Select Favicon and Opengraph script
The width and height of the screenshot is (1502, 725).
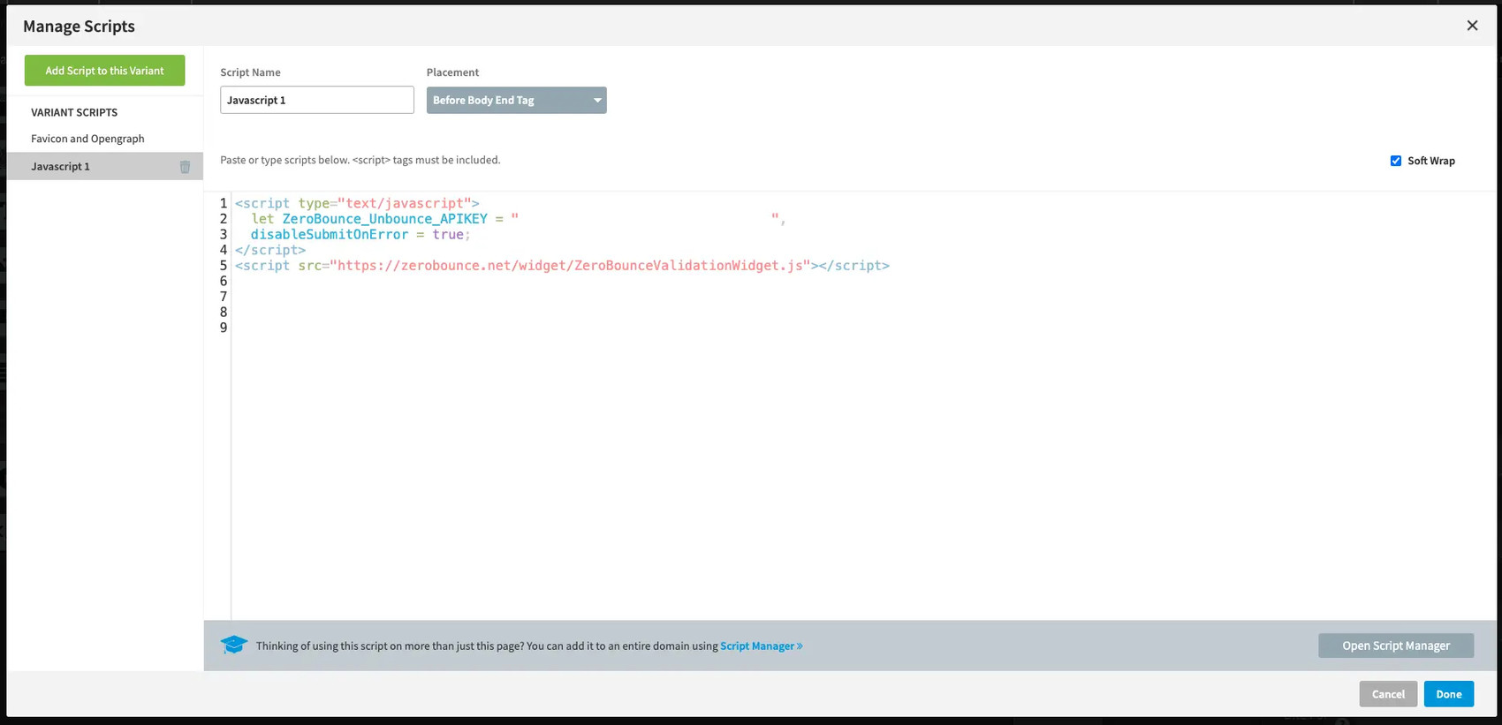pos(87,139)
